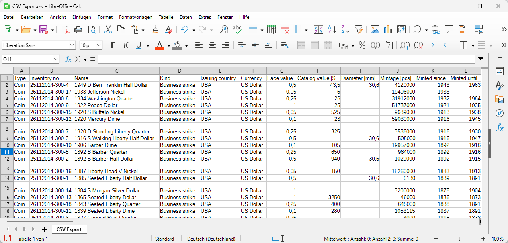Add a new sheet with the plus button

45,229
